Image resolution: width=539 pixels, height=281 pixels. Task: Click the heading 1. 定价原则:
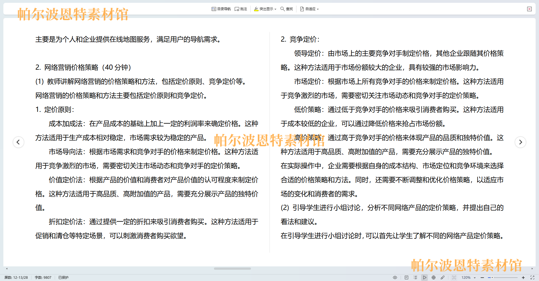55,110
